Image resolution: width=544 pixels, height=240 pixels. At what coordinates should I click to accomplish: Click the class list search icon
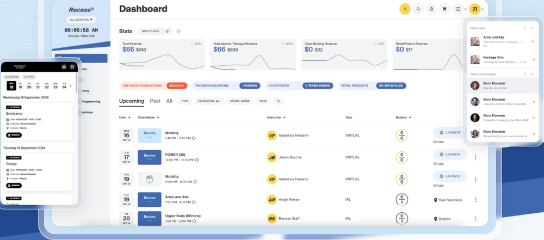click(278, 101)
